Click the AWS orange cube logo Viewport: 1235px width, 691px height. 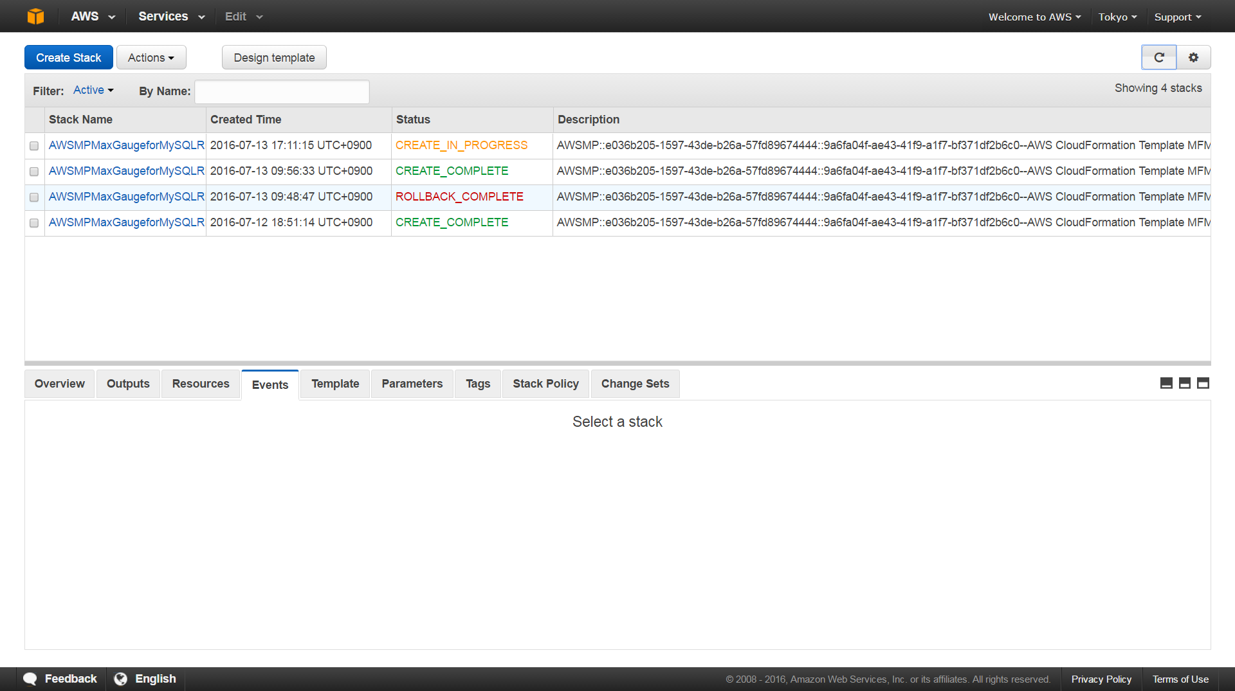tap(36, 16)
